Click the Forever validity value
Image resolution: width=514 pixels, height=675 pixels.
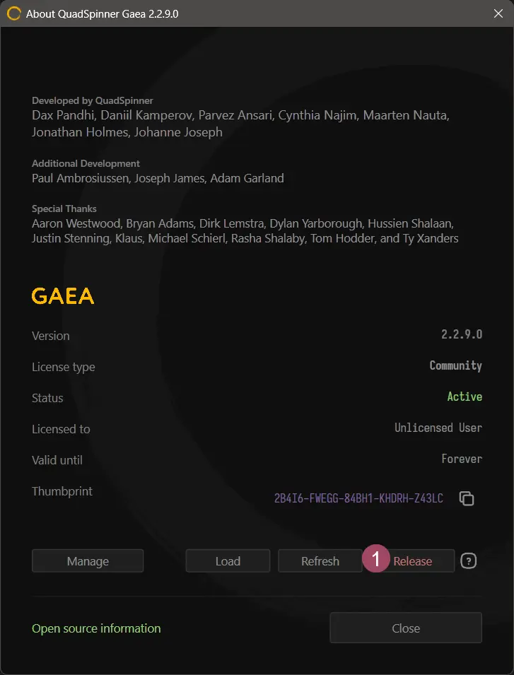[462, 459]
